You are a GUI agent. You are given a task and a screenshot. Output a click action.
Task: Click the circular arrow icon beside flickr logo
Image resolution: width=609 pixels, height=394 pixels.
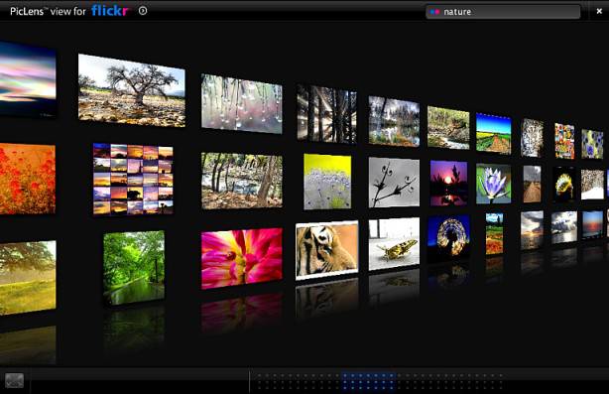(143, 11)
